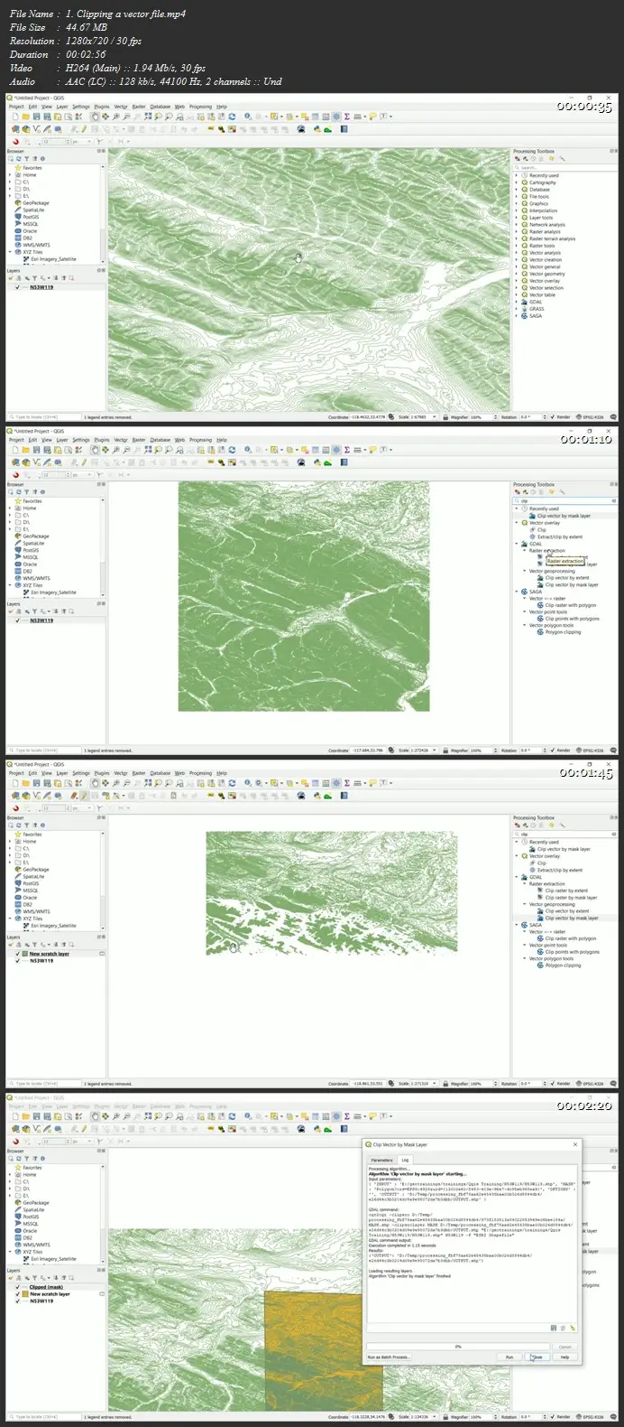Click Oracle entry in 00:02:20 frame Browser
This screenshot has height=1427, width=624.
tap(28, 1231)
